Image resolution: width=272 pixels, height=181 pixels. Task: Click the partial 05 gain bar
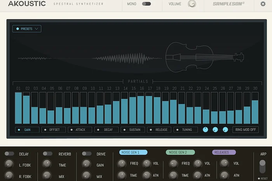[x=51, y=108]
